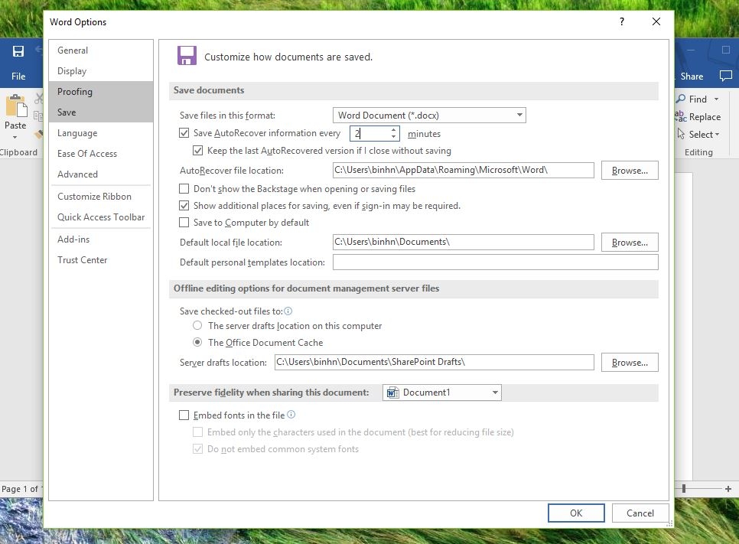The width and height of the screenshot is (739, 544).
Task: Click OK to apply Word Options
Action: coord(576,513)
